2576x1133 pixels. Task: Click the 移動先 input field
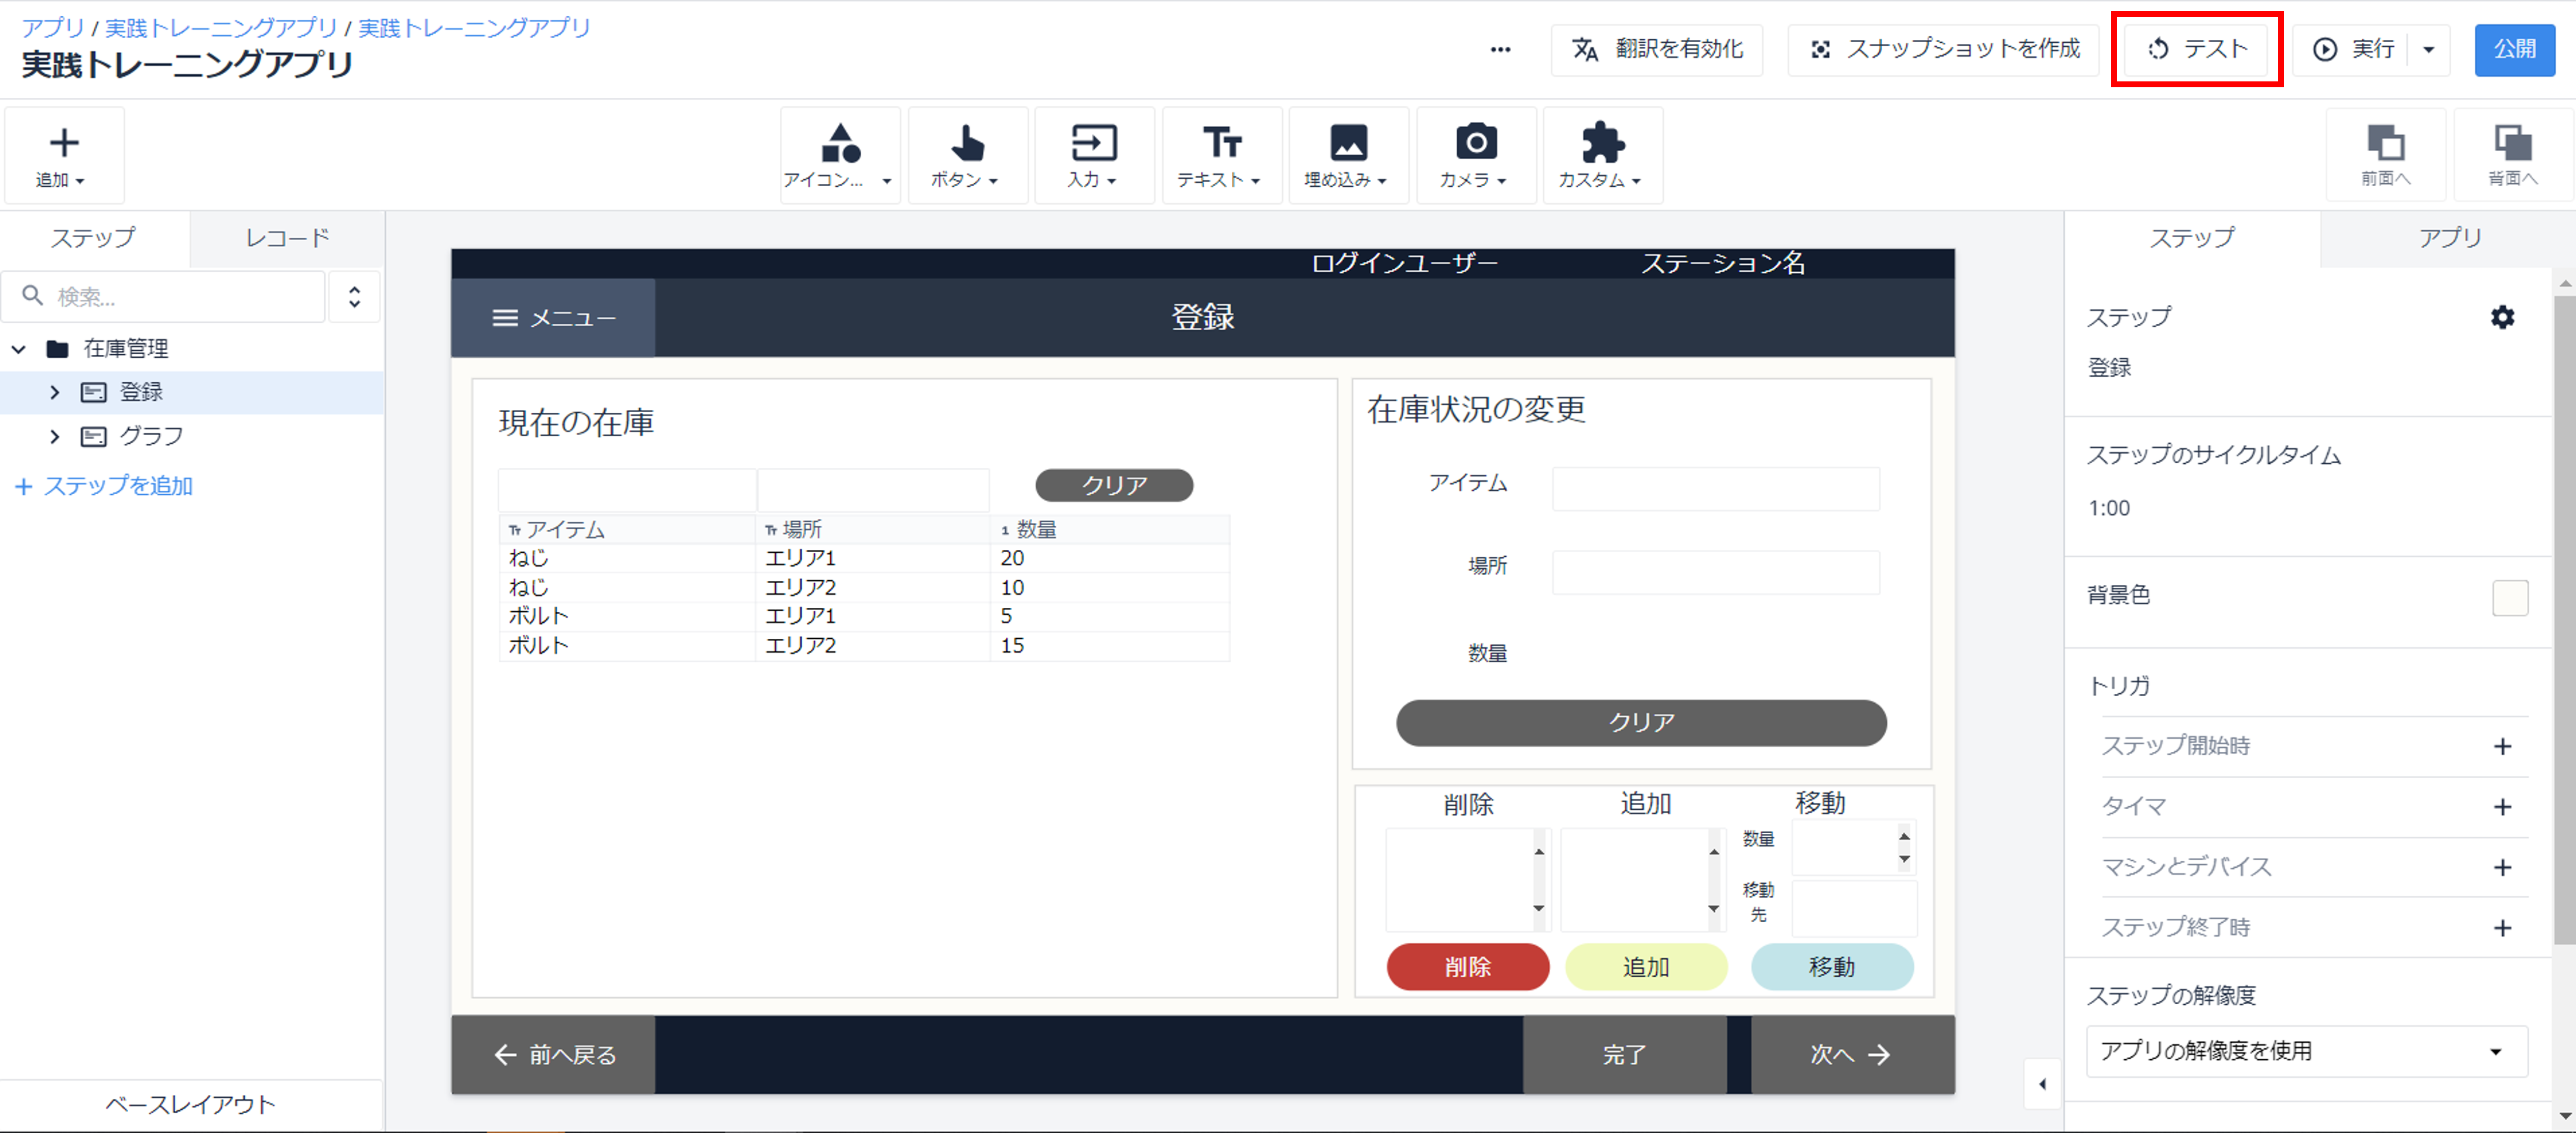click(x=1854, y=908)
